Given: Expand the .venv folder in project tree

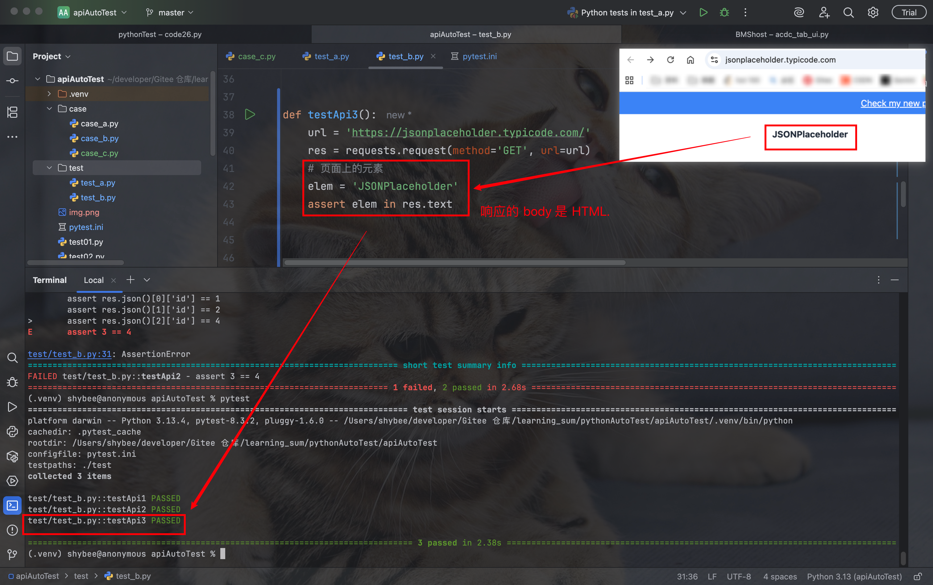Looking at the screenshot, I should pos(49,94).
